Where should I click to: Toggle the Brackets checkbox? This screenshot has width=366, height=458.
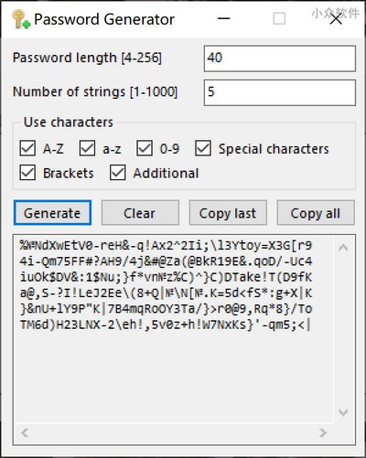pyautogui.click(x=27, y=173)
